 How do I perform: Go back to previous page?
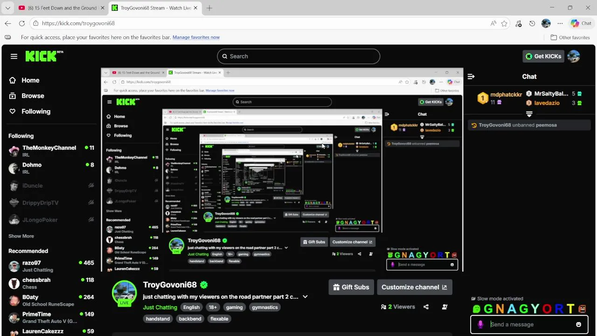(x=8, y=23)
